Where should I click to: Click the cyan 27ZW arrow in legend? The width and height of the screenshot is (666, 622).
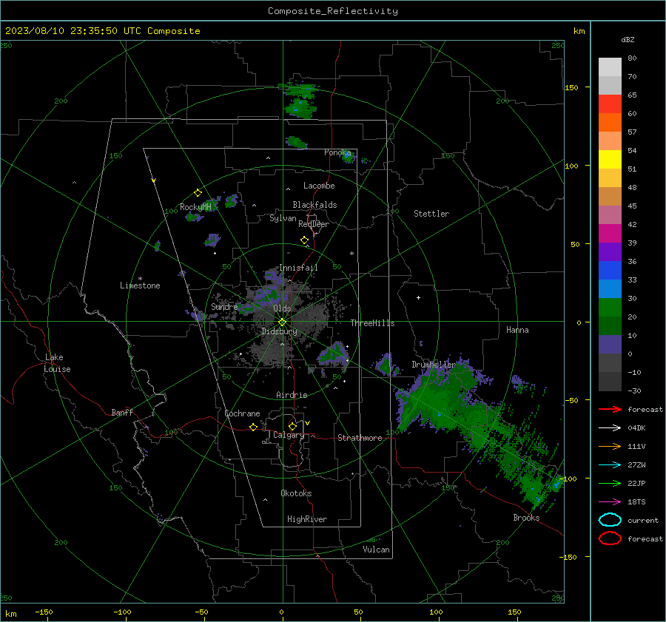[x=610, y=465]
